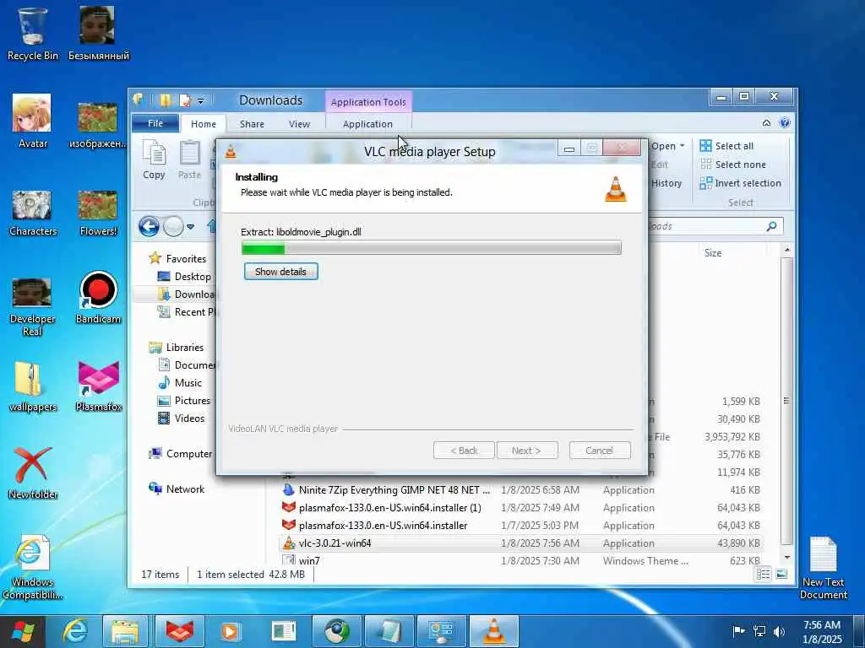This screenshot has width=865, height=648.
Task: Click Select all in ribbon
Action: pos(726,146)
